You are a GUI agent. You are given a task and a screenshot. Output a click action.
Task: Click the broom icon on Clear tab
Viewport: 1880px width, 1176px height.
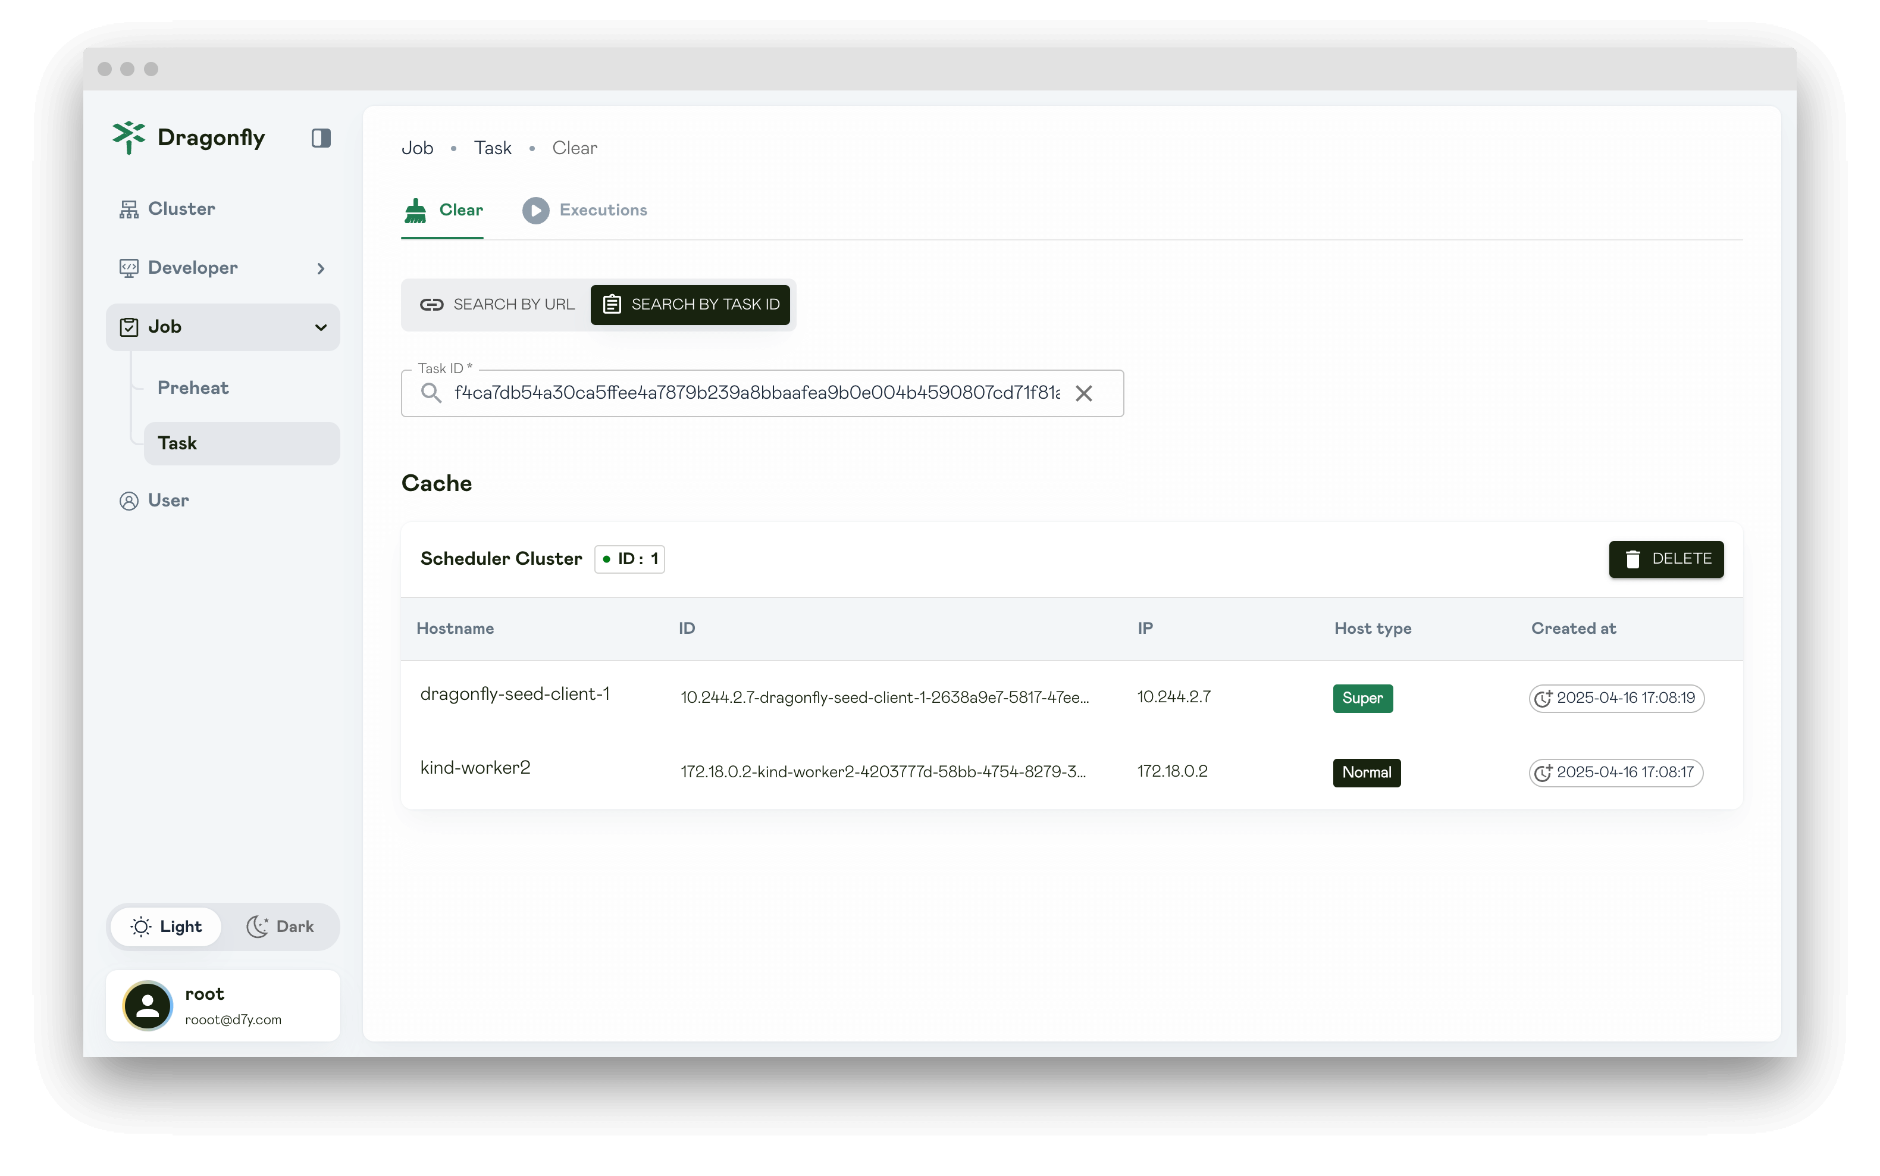tap(416, 211)
